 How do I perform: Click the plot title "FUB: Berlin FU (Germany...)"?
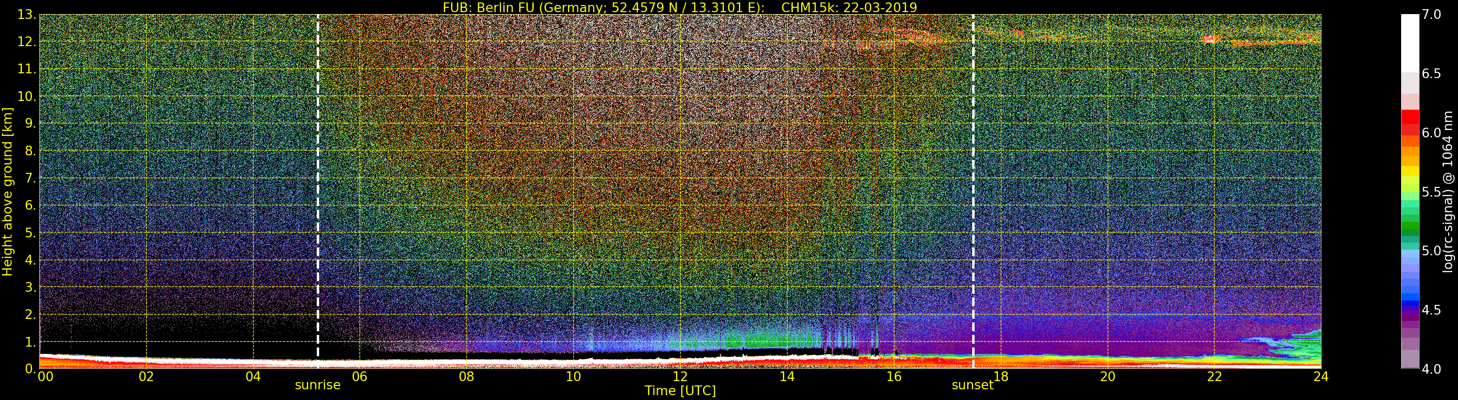click(x=680, y=7)
